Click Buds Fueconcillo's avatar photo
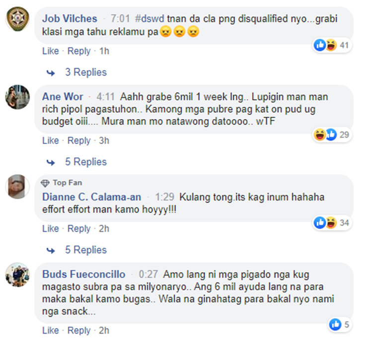Image resolution: width=373 pixels, height=343 pixels. [x=17, y=274]
